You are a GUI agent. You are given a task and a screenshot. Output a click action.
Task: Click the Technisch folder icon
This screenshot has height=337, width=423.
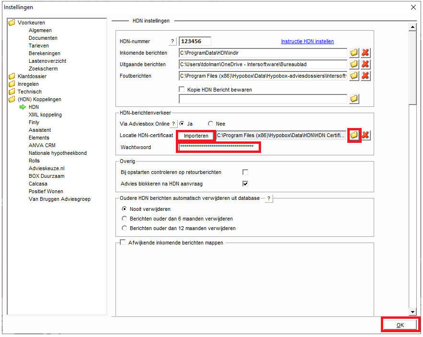pyautogui.click(x=11, y=92)
